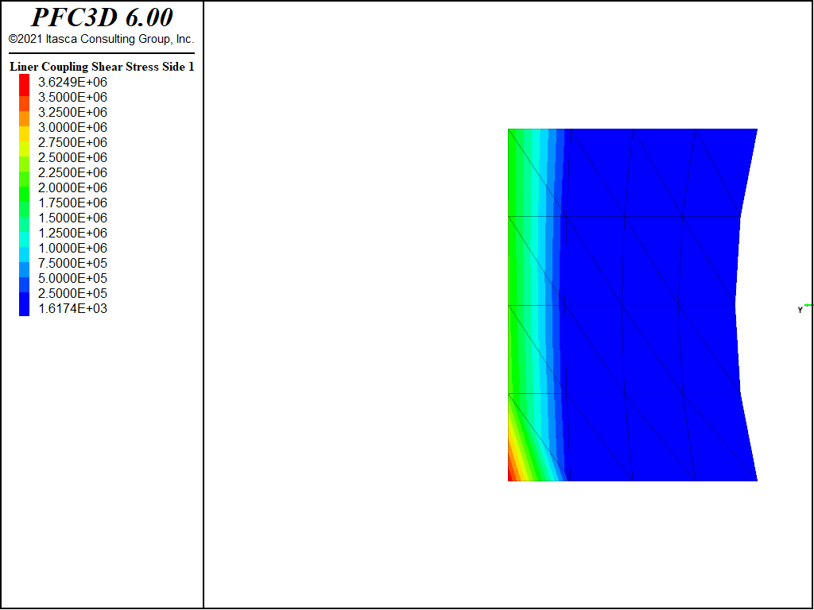Click the red legend color swatch
The image size is (814, 610).
(25, 86)
